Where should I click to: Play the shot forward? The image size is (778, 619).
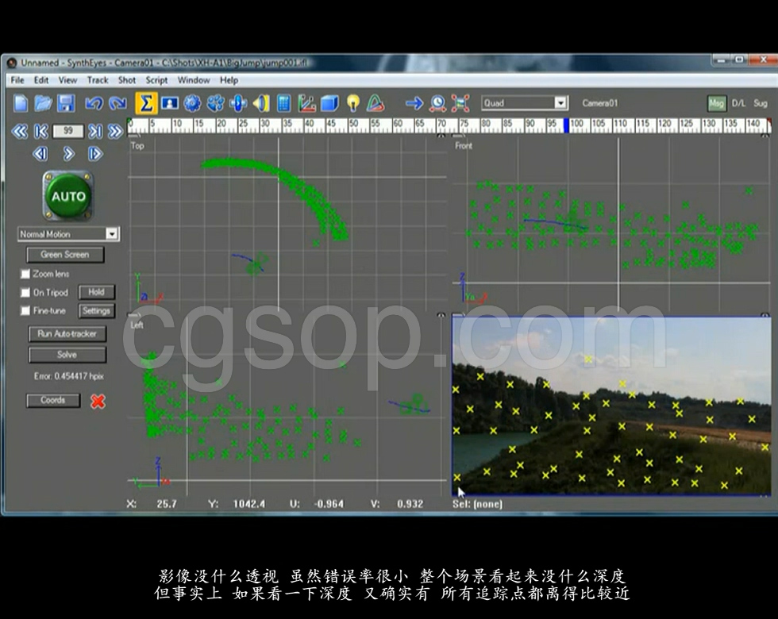pos(68,154)
